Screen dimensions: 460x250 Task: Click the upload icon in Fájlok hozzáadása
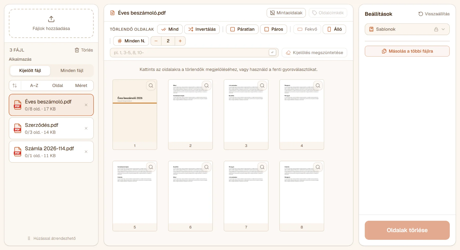tap(51, 19)
